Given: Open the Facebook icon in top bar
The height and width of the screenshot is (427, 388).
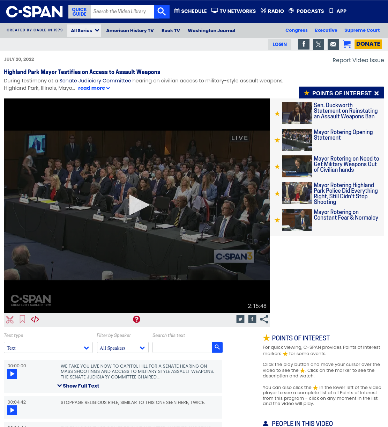Looking at the screenshot, I should coord(304,44).
